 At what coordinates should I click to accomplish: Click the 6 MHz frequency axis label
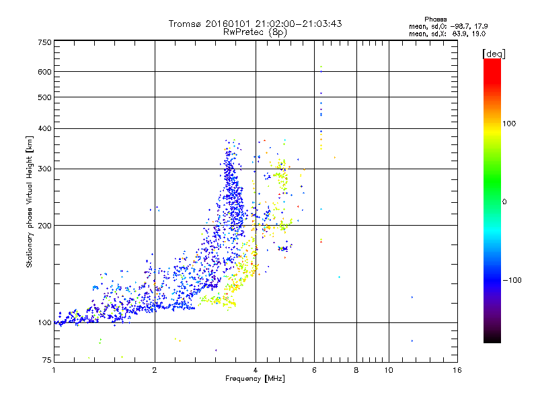(314, 370)
